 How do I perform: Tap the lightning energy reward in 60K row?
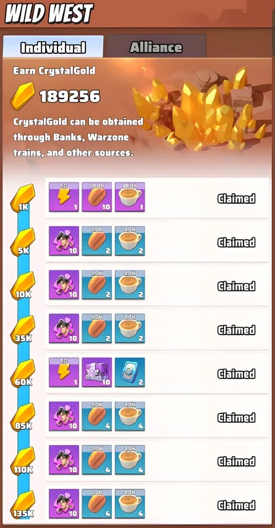click(64, 372)
